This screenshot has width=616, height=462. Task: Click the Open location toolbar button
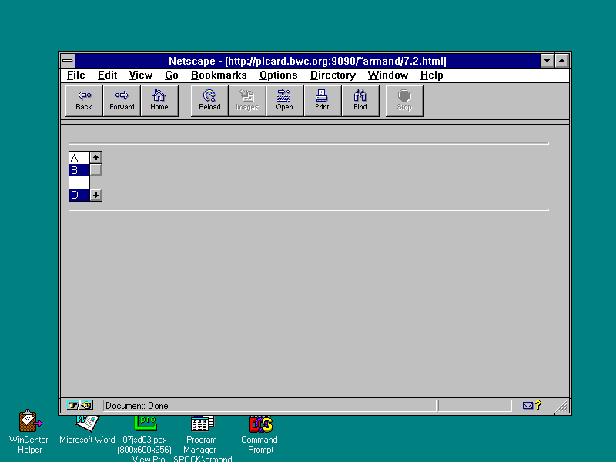click(285, 101)
